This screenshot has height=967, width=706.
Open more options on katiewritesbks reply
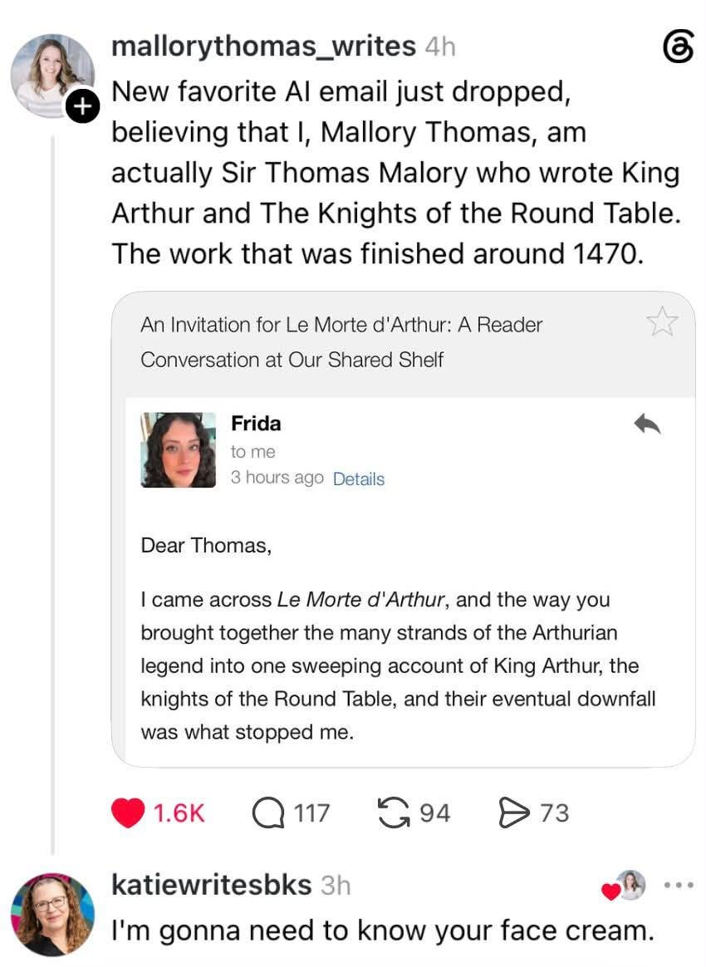coord(679,885)
